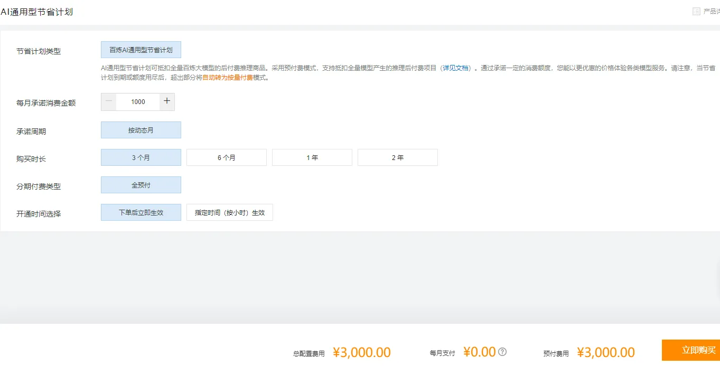
Task: Click the 1000 amount input field
Action: (137, 101)
